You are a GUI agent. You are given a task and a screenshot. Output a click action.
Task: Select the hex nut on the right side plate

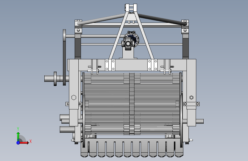point(191,97)
